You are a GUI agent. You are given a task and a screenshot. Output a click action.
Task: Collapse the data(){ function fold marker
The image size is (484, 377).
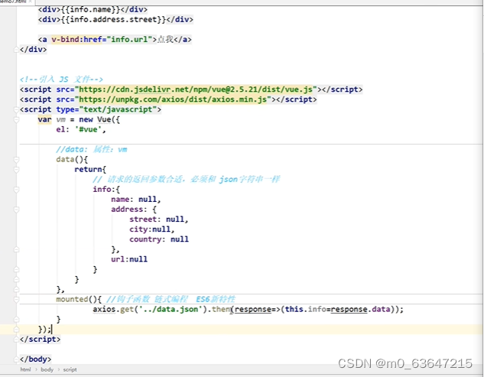coord(16,160)
